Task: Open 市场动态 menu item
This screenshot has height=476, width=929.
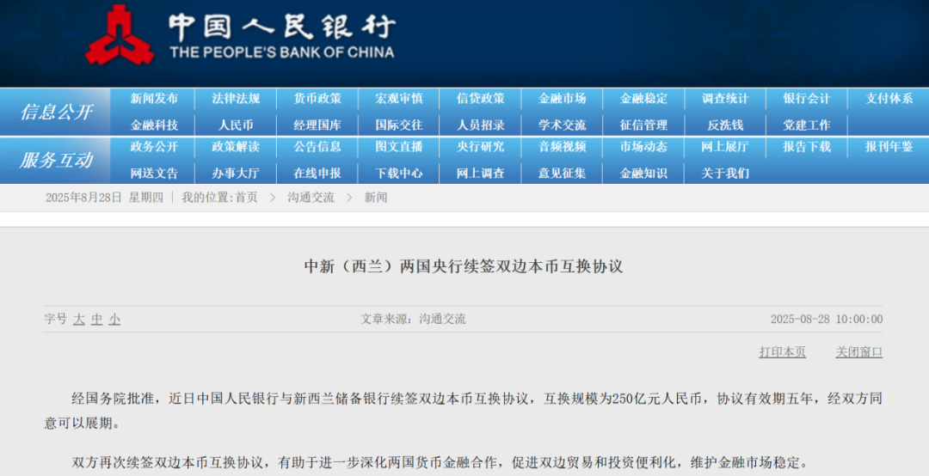Action: pos(643,147)
